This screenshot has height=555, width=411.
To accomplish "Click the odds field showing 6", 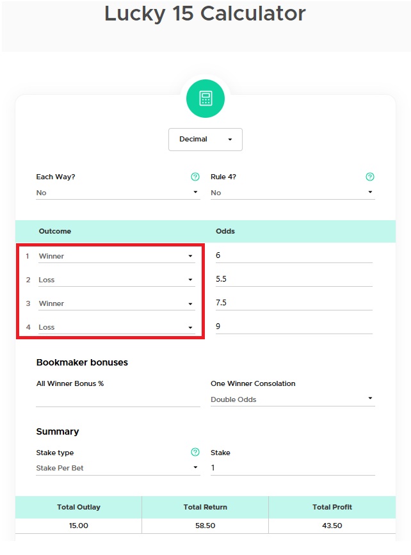I will (293, 255).
